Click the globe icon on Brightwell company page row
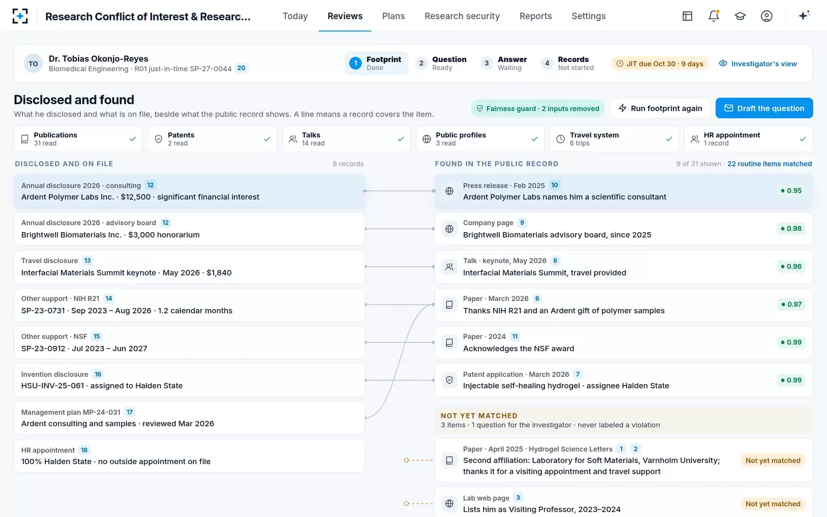The image size is (827, 517). [x=450, y=229]
